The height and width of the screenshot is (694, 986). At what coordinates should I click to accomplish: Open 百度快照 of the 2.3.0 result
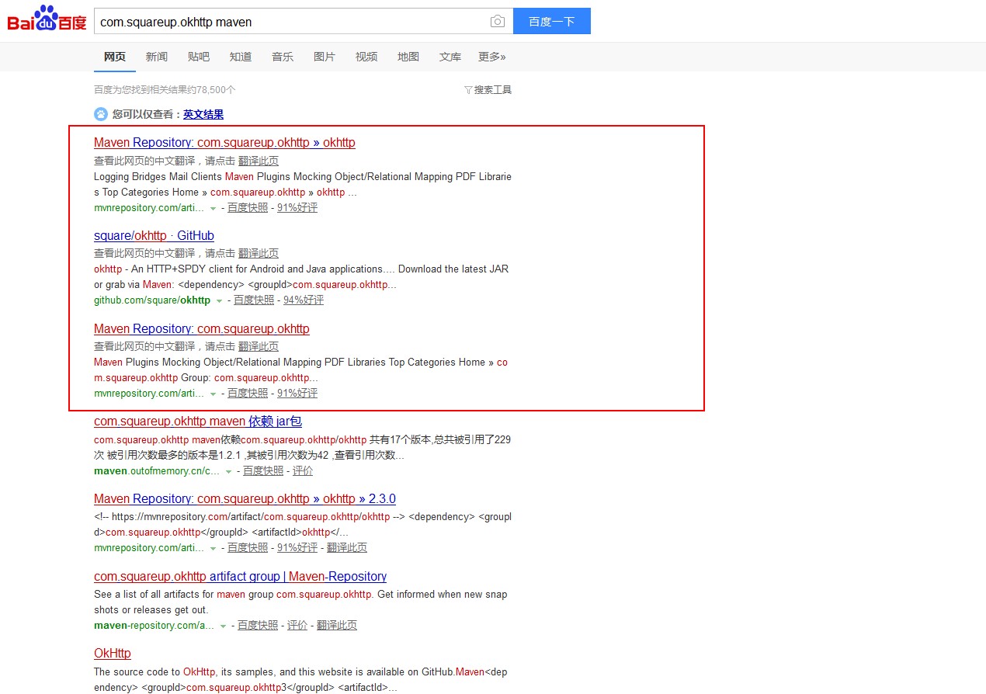[x=248, y=547]
